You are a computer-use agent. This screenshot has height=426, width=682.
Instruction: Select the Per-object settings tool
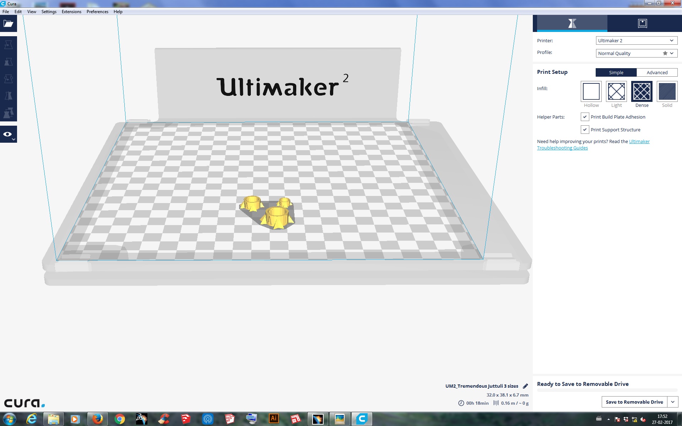(x=9, y=113)
